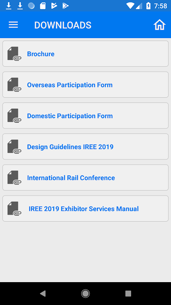Tap the Play Store notification icon
The height and width of the screenshot is (305, 171).
(65, 6)
